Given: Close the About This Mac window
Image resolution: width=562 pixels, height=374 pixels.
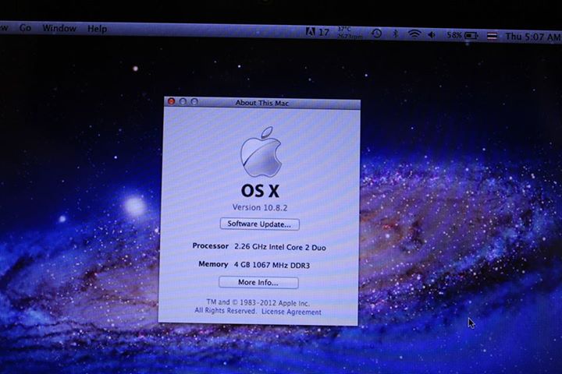Looking at the screenshot, I should [x=172, y=101].
